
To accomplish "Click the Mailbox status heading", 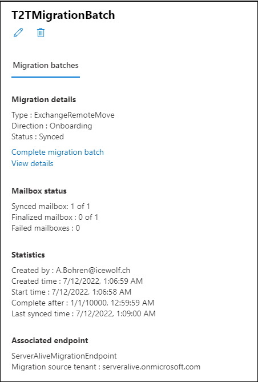I will click(39, 191).
